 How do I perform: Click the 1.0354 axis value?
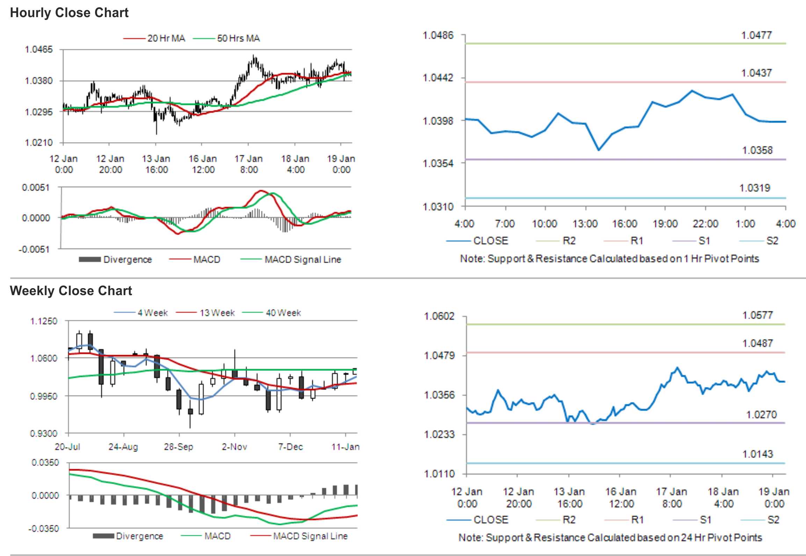(x=438, y=163)
